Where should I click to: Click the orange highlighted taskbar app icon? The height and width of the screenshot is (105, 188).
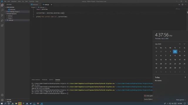20,104
